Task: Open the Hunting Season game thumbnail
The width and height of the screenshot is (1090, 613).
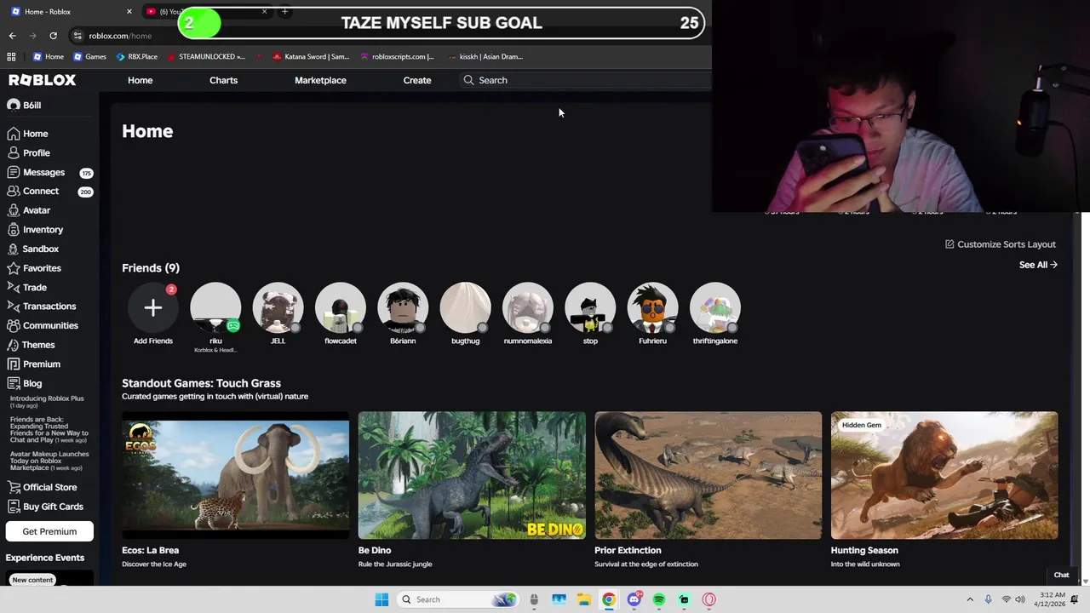Action: [x=944, y=475]
